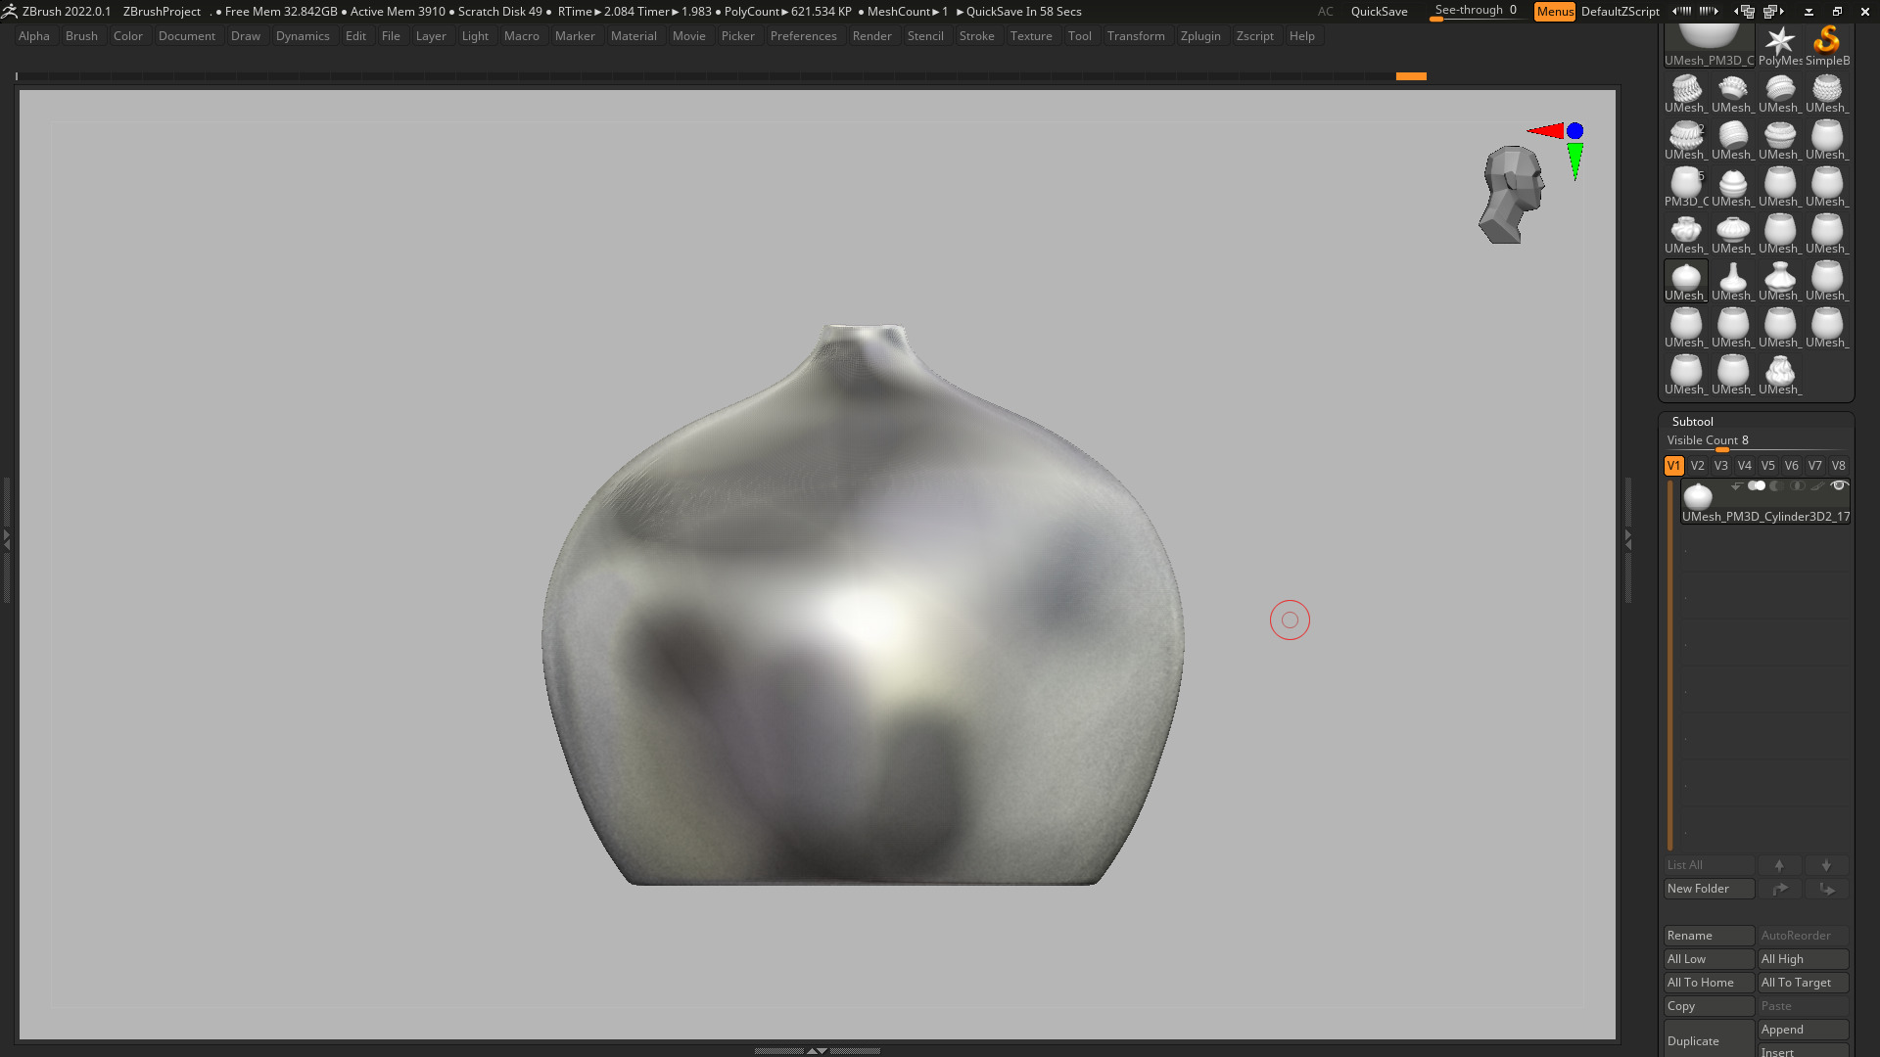Collapse the Subtool palette header
1880x1057 pixels.
pyautogui.click(x=1693, y=422)
